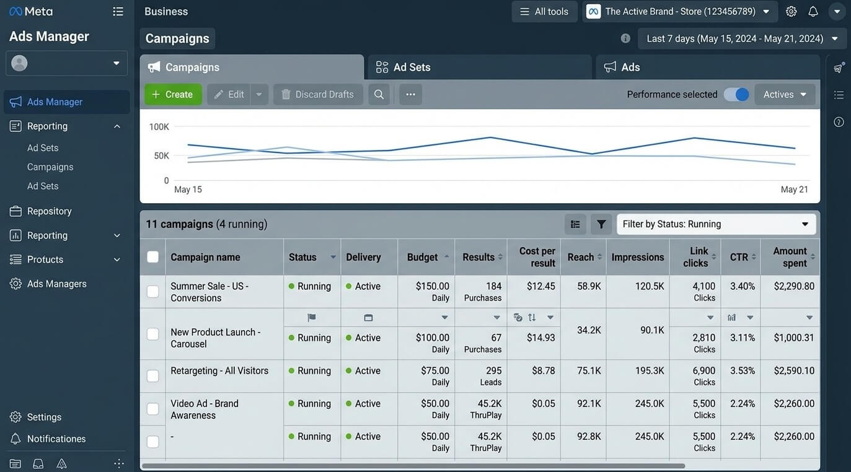Open The Active Brand - Store account dropdown
This screenshot has height=472, width=851.
point(680,11)
